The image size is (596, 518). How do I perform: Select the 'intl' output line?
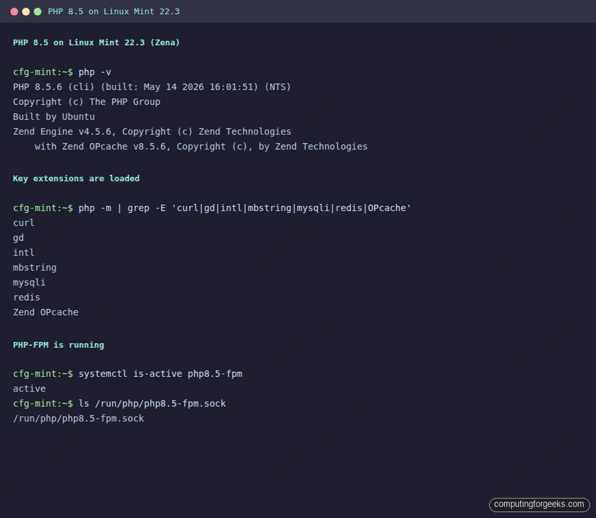[x=23, y=253]
